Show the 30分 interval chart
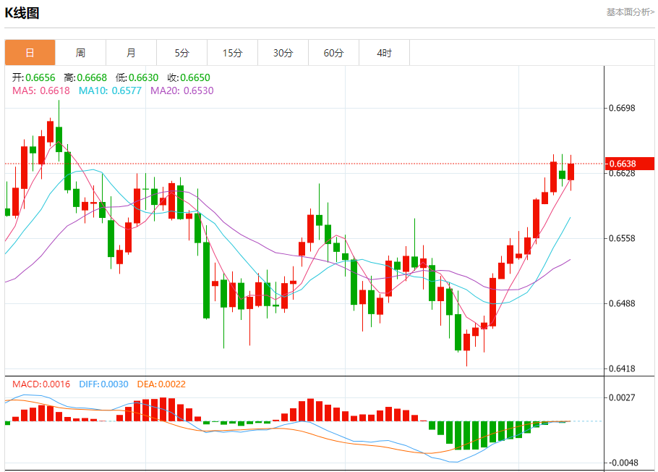The image size is (658, 472). (283, 53)
